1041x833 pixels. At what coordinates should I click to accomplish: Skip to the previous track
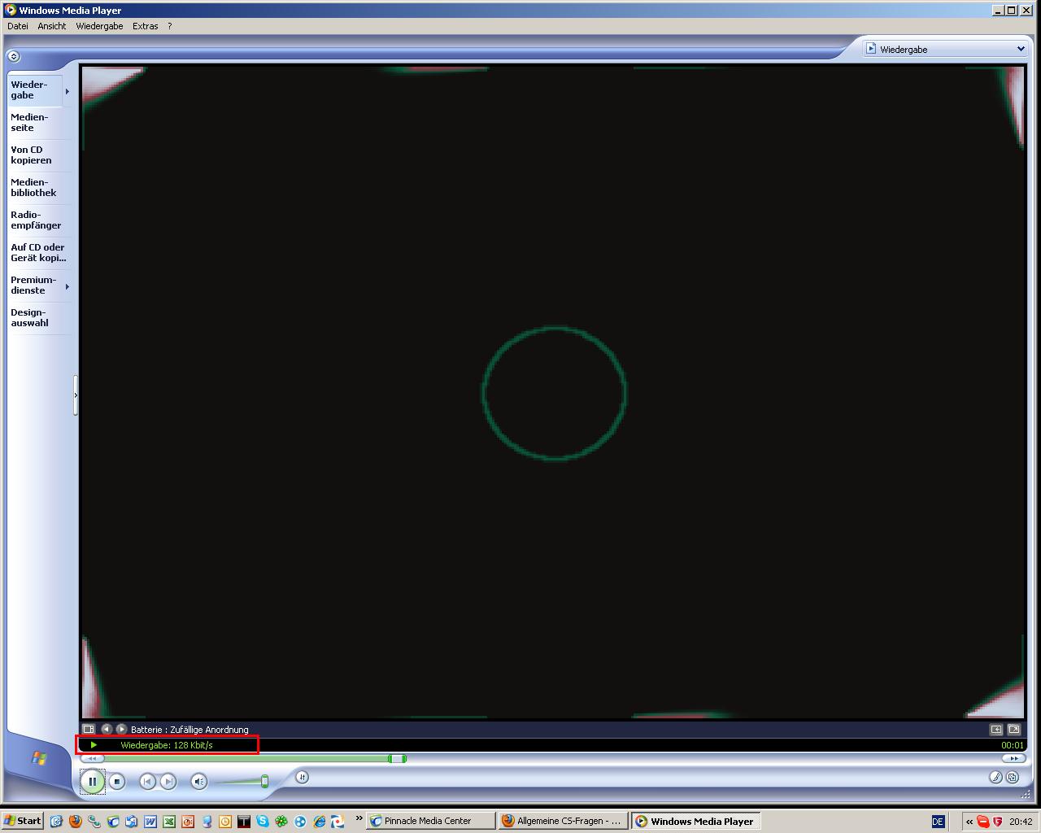[x=147, y=782]
